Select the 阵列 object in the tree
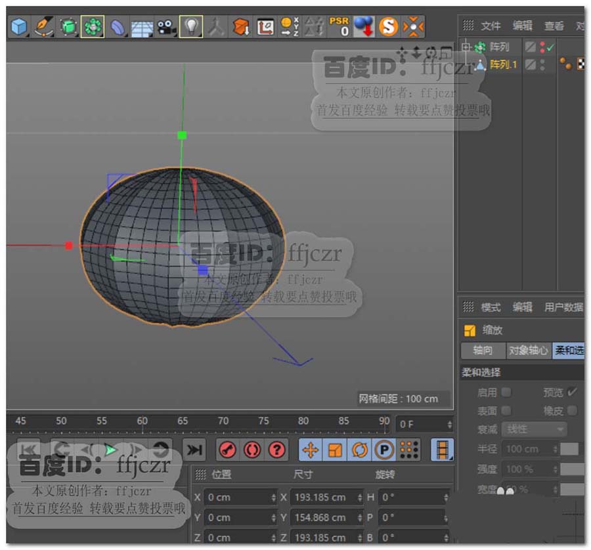591x550 pixels. coord(499,47)
